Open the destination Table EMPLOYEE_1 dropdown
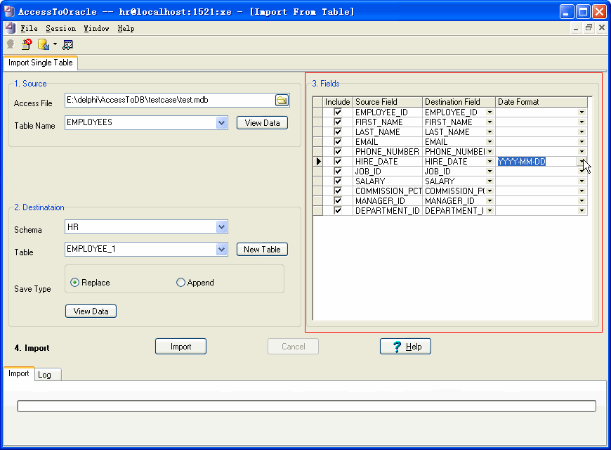611x450 pixels. 221,249
